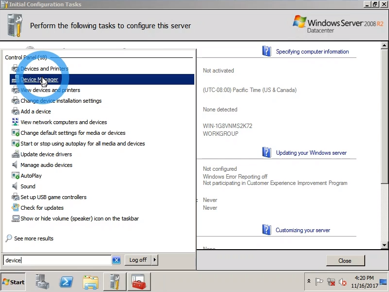Image resolution: width=389 pixels, height=292 pixels.
Task: Clear the search box with X button
Action: pos(116,260)
